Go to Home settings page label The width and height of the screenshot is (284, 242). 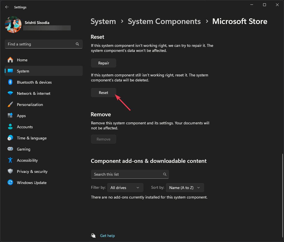[x=22, y=60]
